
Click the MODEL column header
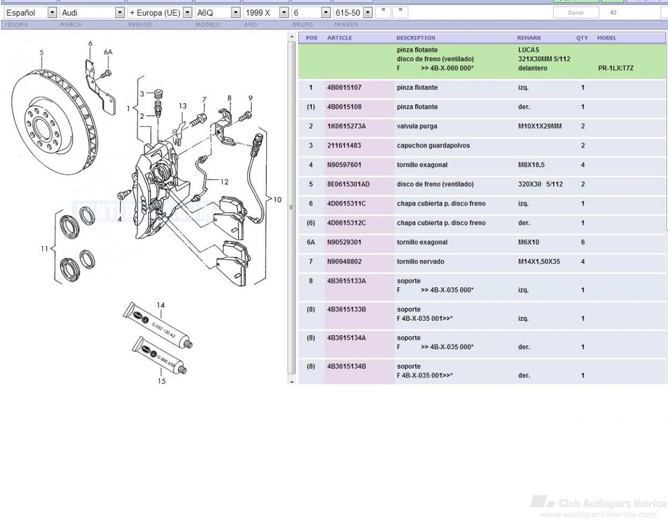(607, 38)
